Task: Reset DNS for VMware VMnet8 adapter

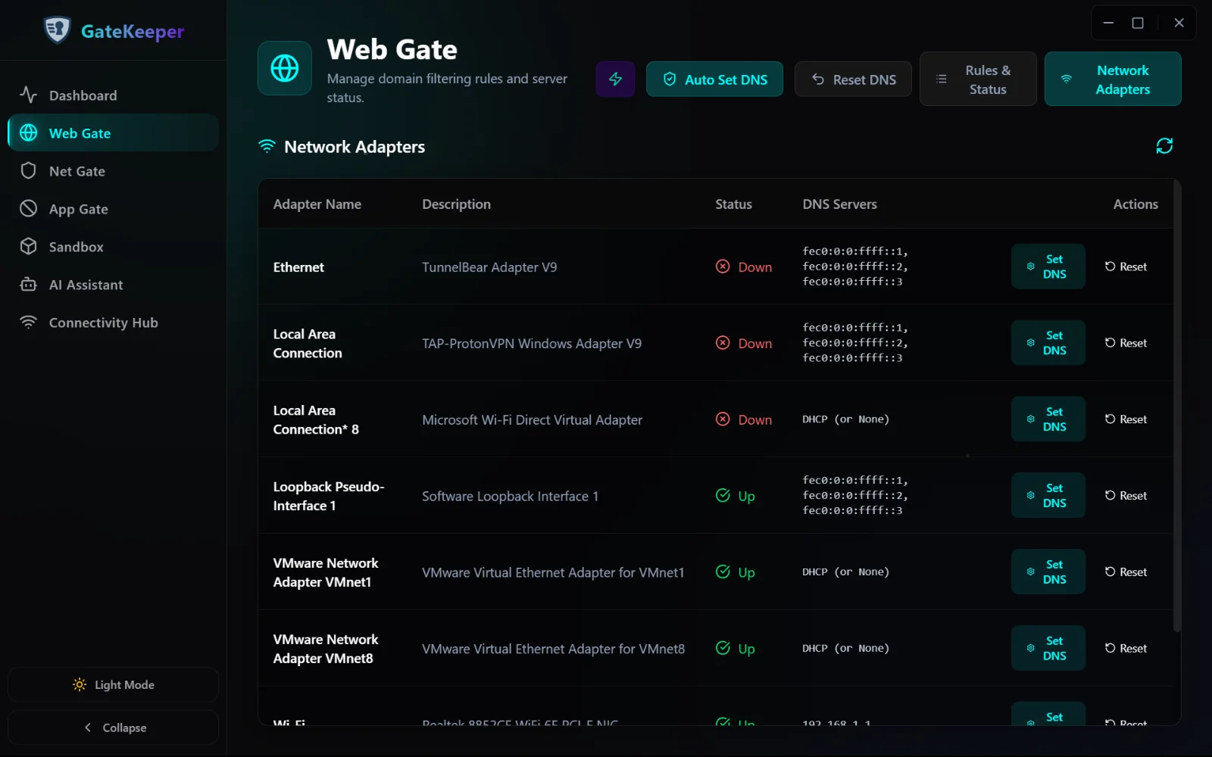Action: (1126, 648)
